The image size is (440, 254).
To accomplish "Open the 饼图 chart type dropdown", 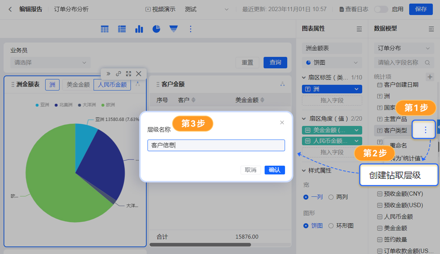I will [332, 63].
